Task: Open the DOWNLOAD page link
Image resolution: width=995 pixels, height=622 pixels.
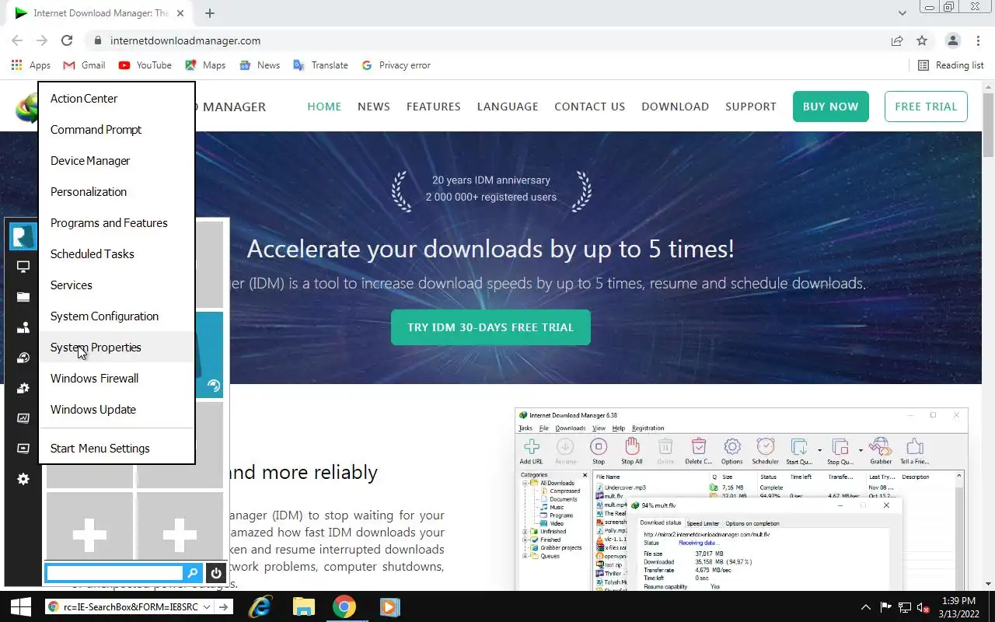Action: point(675,107)
